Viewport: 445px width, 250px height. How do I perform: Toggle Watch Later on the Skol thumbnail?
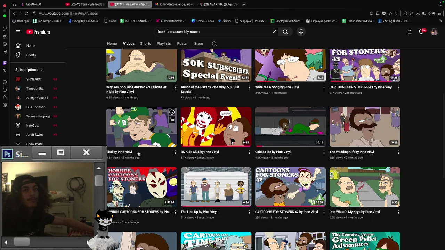coord(172,112)
